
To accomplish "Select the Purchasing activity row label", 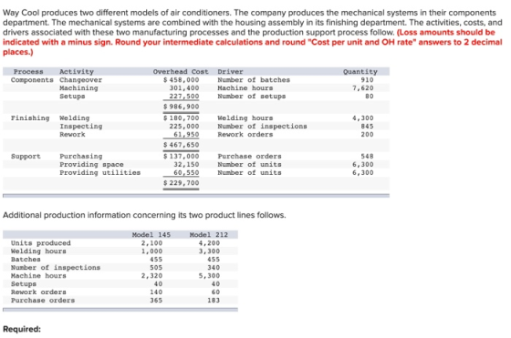I will coord(81,156).
